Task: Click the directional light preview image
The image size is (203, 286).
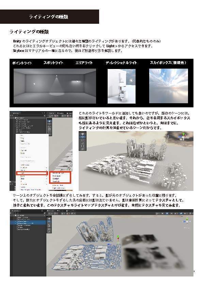Action: tap(122, 86)
